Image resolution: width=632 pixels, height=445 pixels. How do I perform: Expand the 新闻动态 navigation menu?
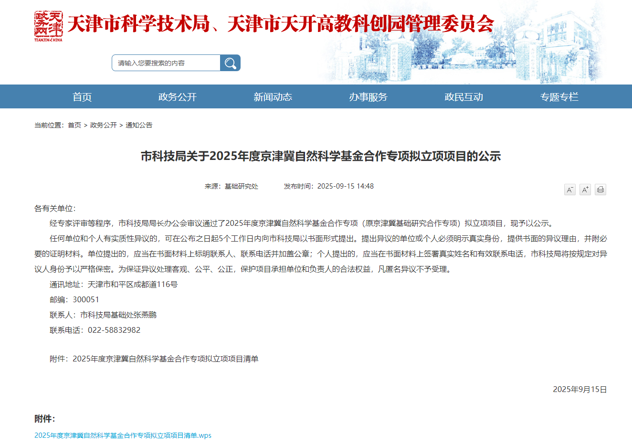(x=273, y=97)
